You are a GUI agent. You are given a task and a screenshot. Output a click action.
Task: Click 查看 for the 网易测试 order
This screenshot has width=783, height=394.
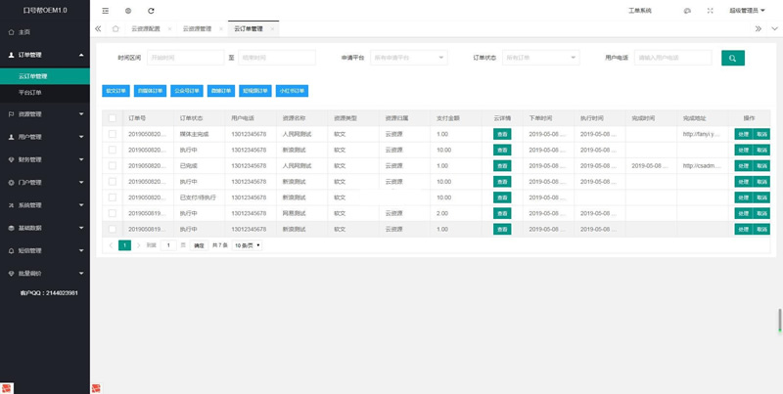pos(502,213)
